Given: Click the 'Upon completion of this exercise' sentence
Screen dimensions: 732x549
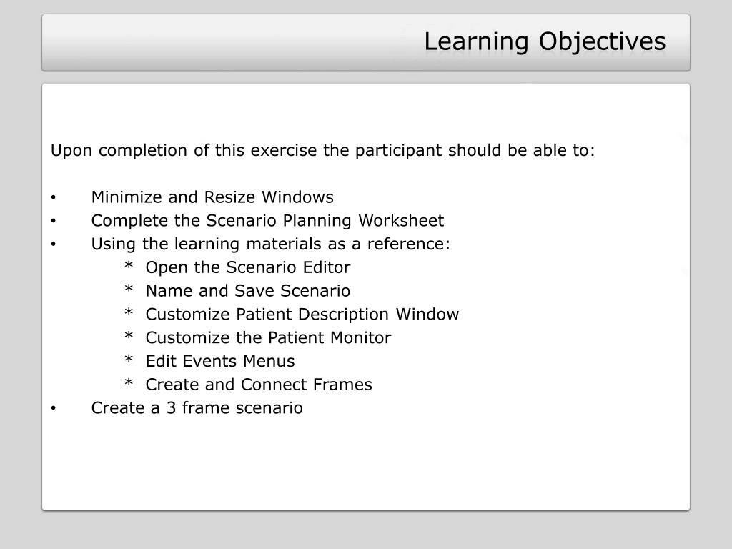Looking at the screenshot, I should point(322,150).
